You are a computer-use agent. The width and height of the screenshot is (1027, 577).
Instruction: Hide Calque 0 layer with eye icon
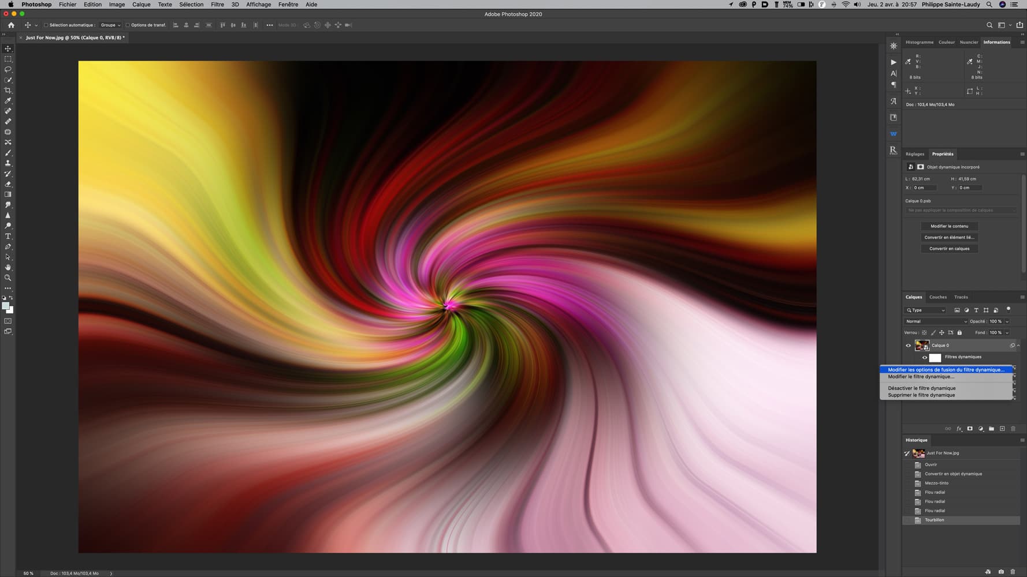pyautogui.click(x=908, y=346)
